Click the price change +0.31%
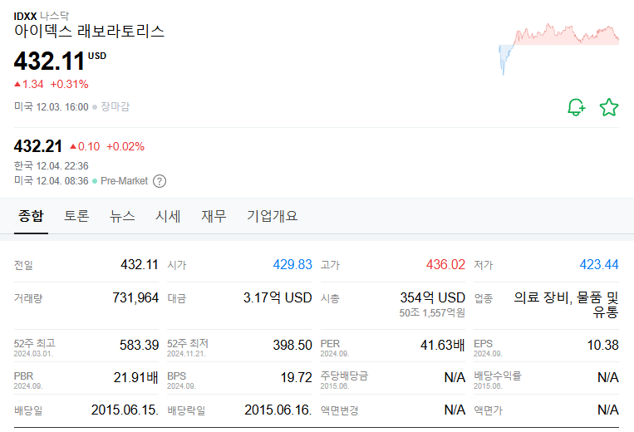The image size is (634, 432). coord(69,84)
